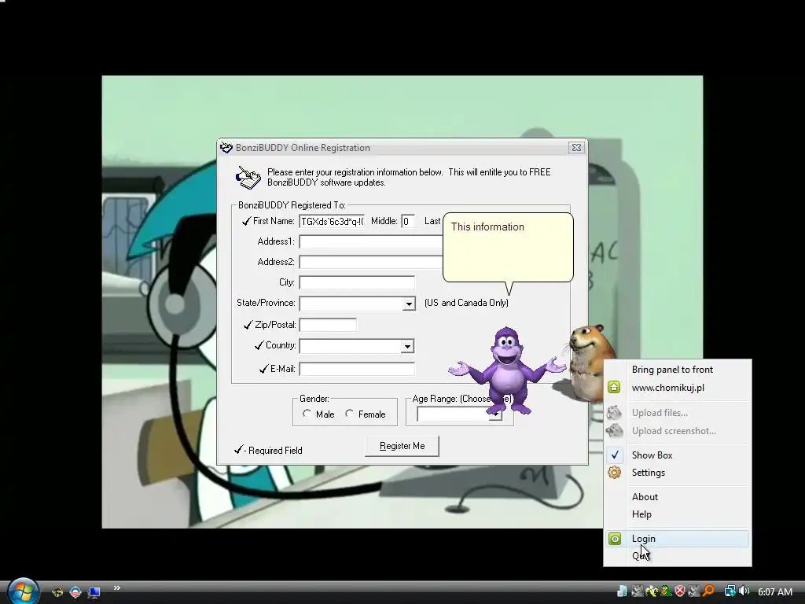Click the BonziBUDDY title bar icon
Image resolution: width=805 pixels, height=604 pixels.
(x=226, y=148)
